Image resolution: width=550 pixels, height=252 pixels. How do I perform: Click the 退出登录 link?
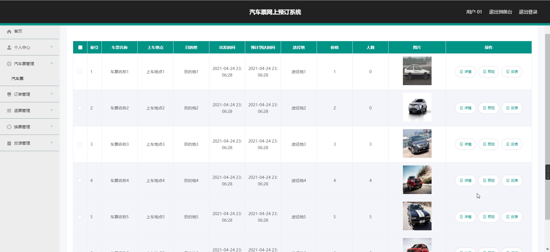[528, 12]
